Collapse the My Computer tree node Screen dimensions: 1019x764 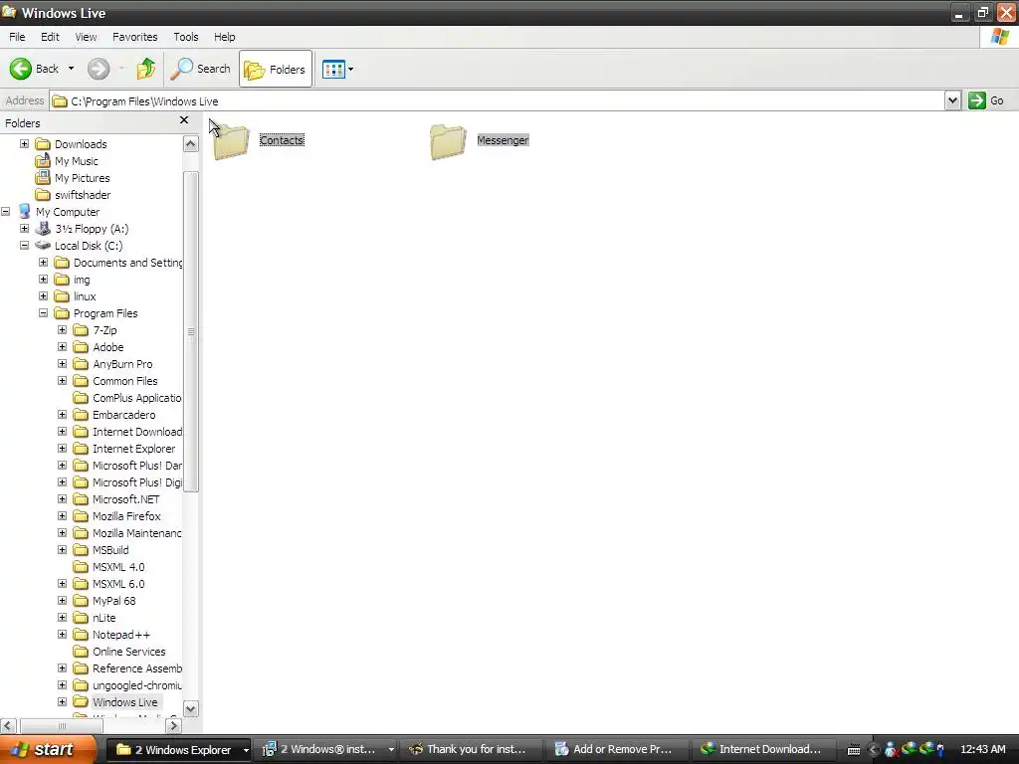coord(5,211)
